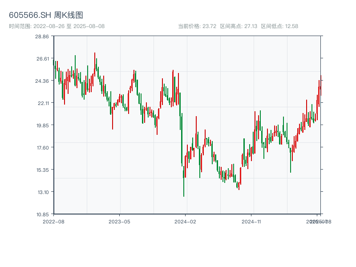Click the 区间低点 12.58 label
The height and width of the screenshot is (267, 356).
[x=279, y=26]
